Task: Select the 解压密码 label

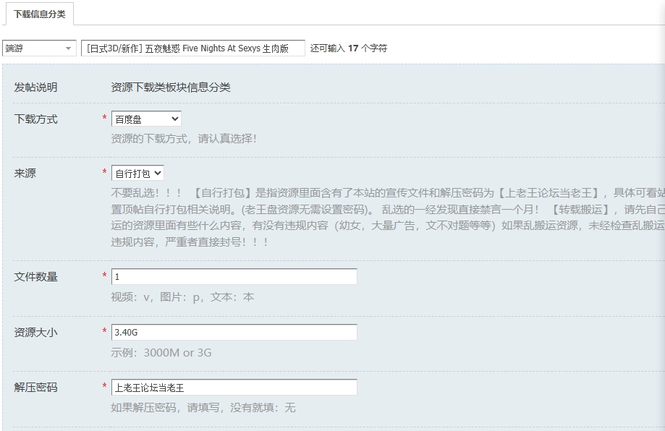Action: point(35,388)
